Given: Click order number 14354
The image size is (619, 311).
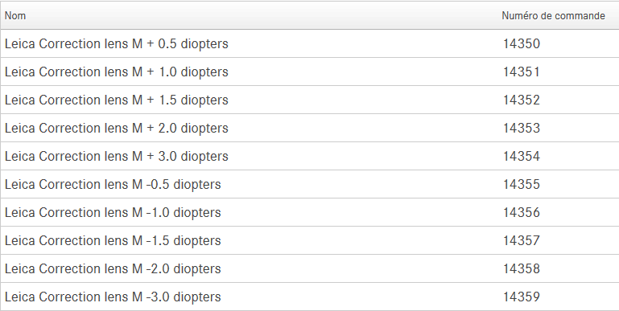Looking at the screenshot, I should tap(522, 156).
